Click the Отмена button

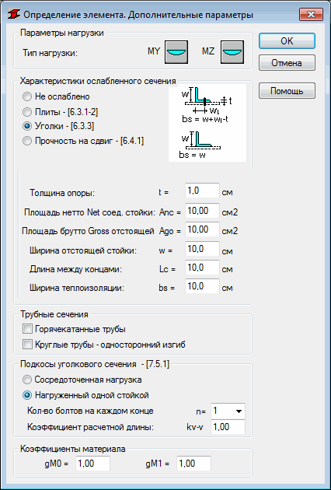coord(287,63)
